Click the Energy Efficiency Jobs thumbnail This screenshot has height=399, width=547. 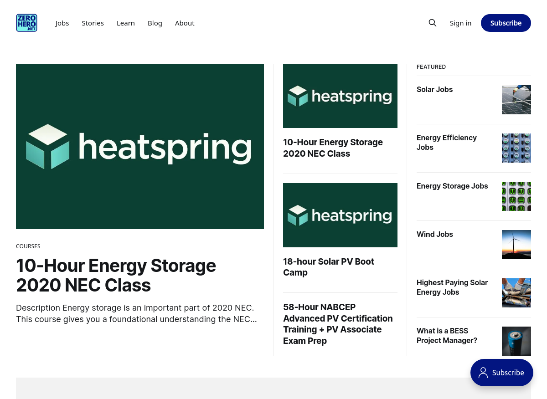516,148
